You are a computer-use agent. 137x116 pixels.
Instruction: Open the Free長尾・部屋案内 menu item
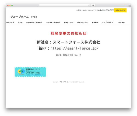(x=53, y=22)
